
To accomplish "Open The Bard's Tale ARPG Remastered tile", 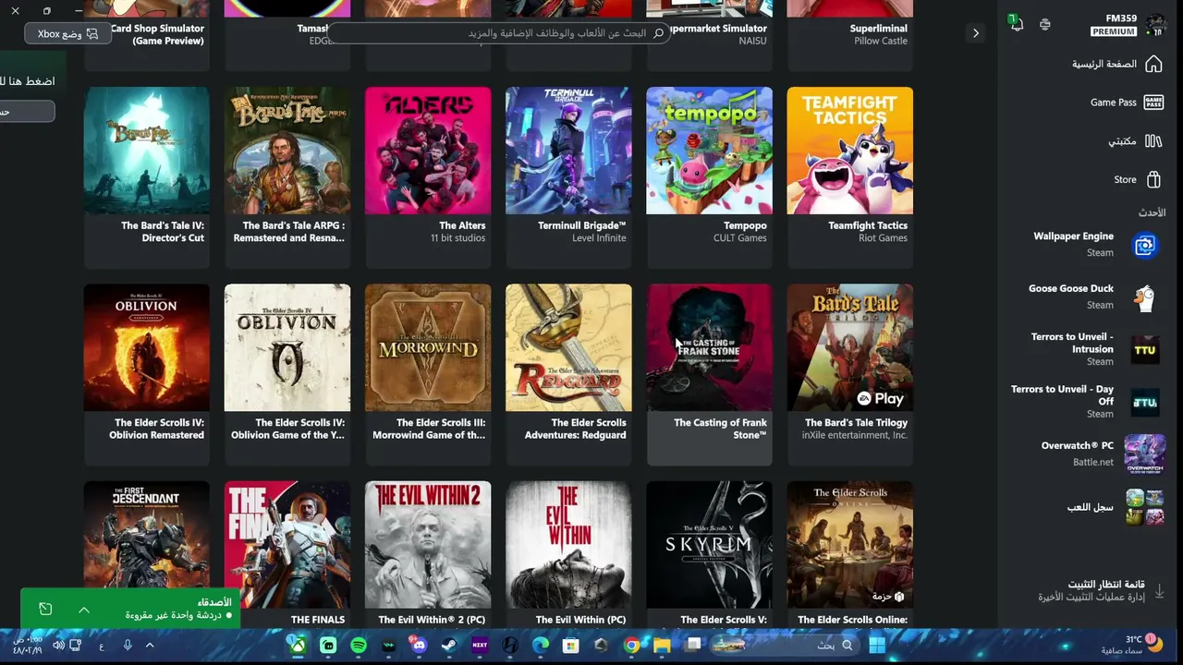I will click(x=287, y=175).
